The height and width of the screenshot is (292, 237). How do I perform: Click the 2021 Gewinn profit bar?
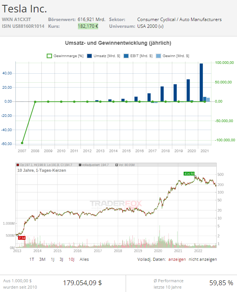(x=208, y=100)
